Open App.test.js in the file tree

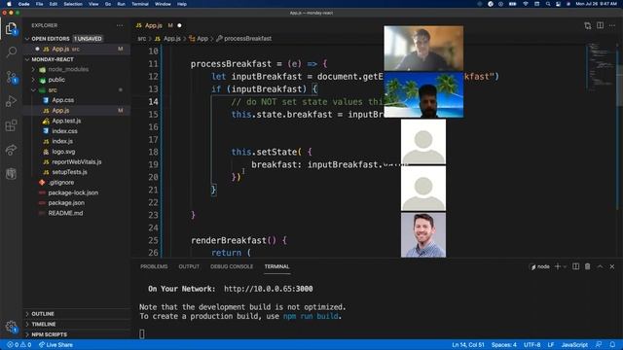(x=66, y=121)
